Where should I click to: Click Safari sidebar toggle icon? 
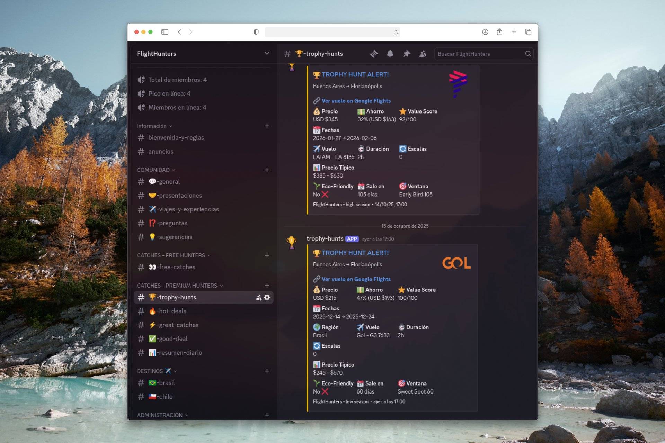165,32
